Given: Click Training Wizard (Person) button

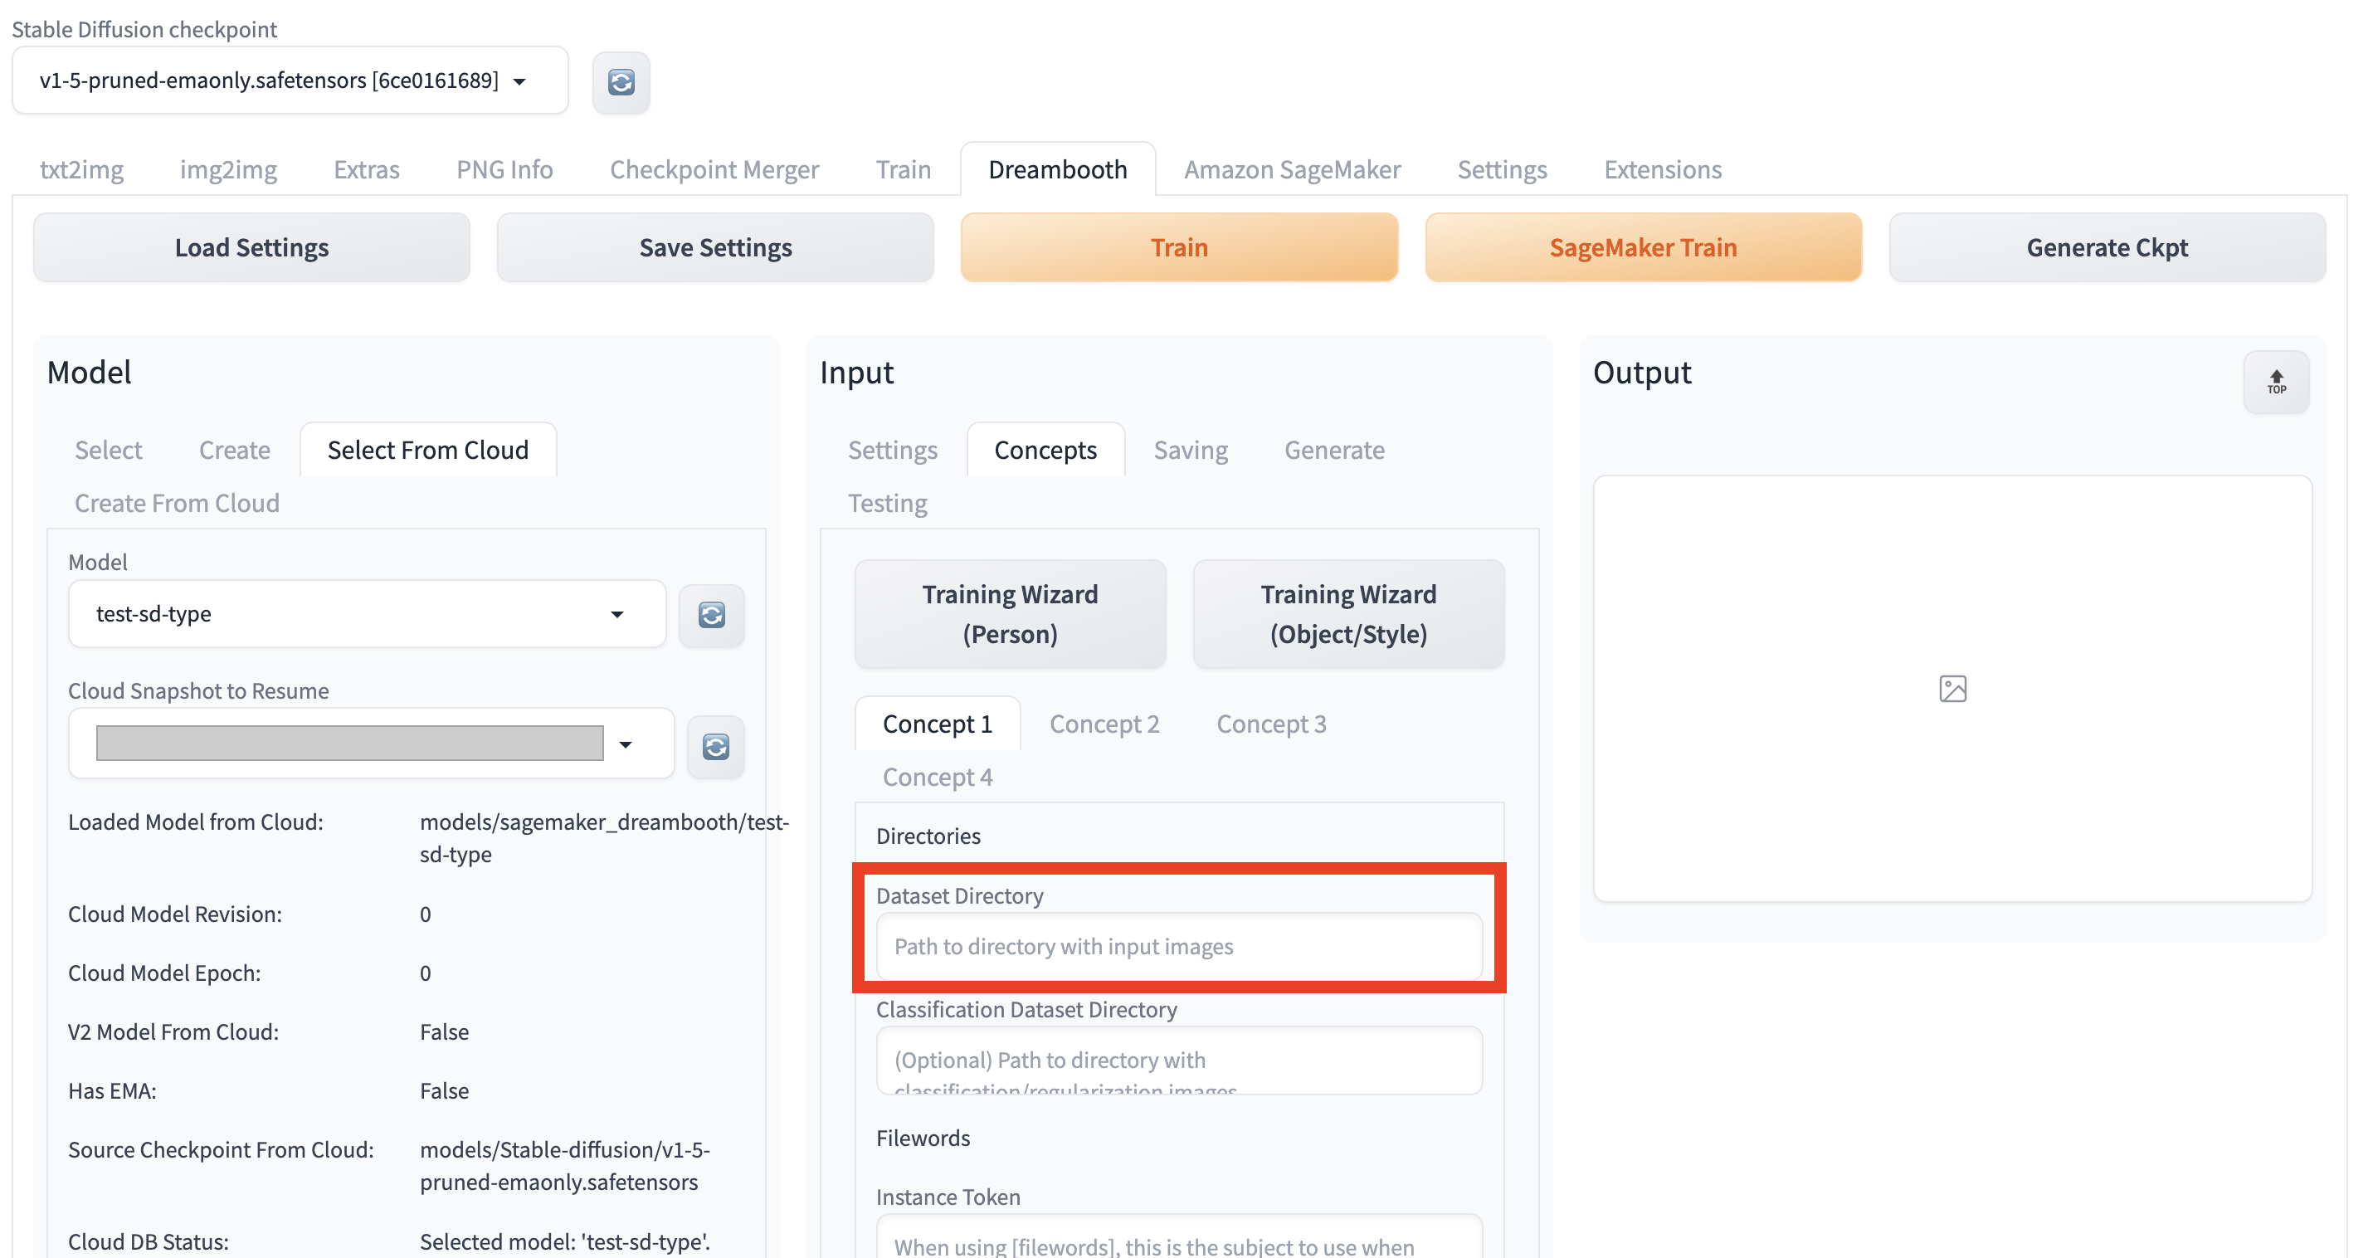Looking at the screenshot, I should tap(1010, 614).
